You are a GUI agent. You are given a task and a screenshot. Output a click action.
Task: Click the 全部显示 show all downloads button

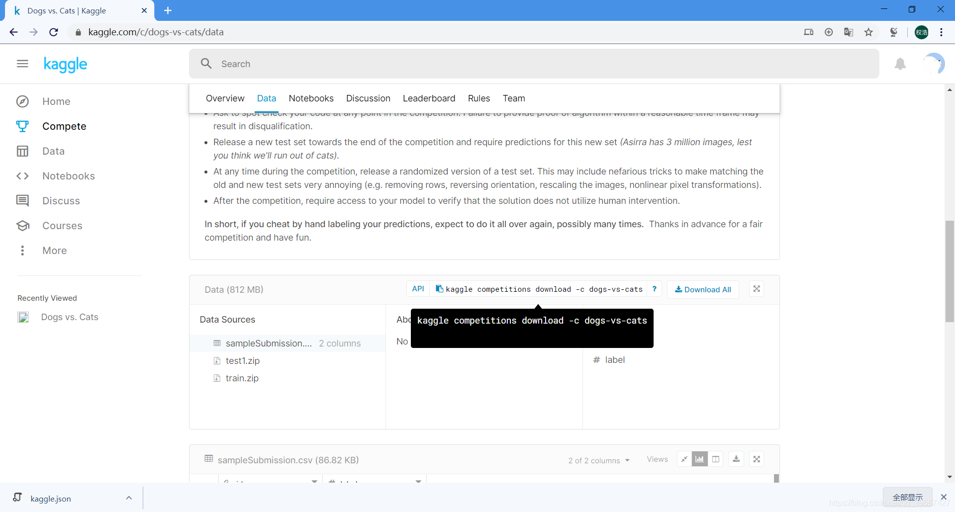click(907, 497)
